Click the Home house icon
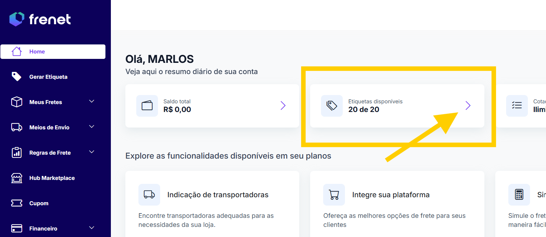Viewport: 546px width, 237px height. click(17, 52)
